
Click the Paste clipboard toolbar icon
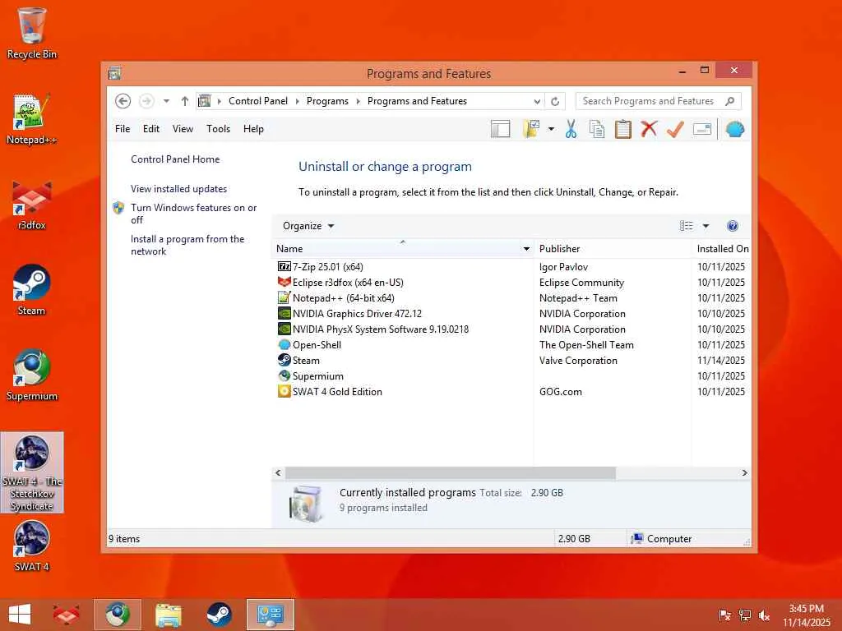(x=623, y=129)
